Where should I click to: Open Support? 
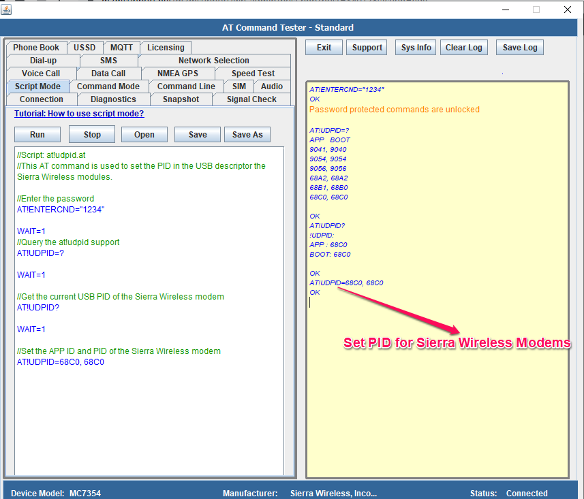[367, 47]
